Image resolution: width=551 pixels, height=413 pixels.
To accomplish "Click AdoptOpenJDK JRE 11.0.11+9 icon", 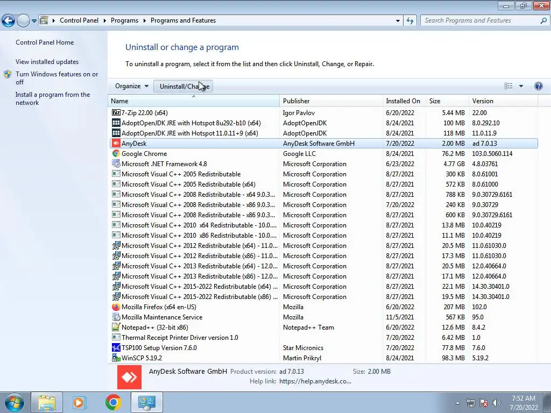I will 116,133.
